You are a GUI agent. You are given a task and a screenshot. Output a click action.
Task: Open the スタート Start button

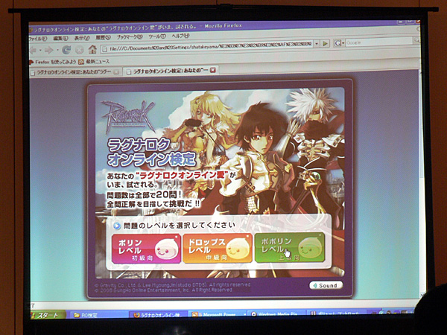pyautogui.click(x=48, y=315)
